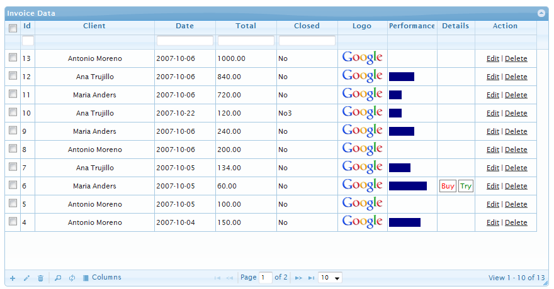The image size is (554, 289).
Task: Click the Date column filter input field
Action: [185, 41]
